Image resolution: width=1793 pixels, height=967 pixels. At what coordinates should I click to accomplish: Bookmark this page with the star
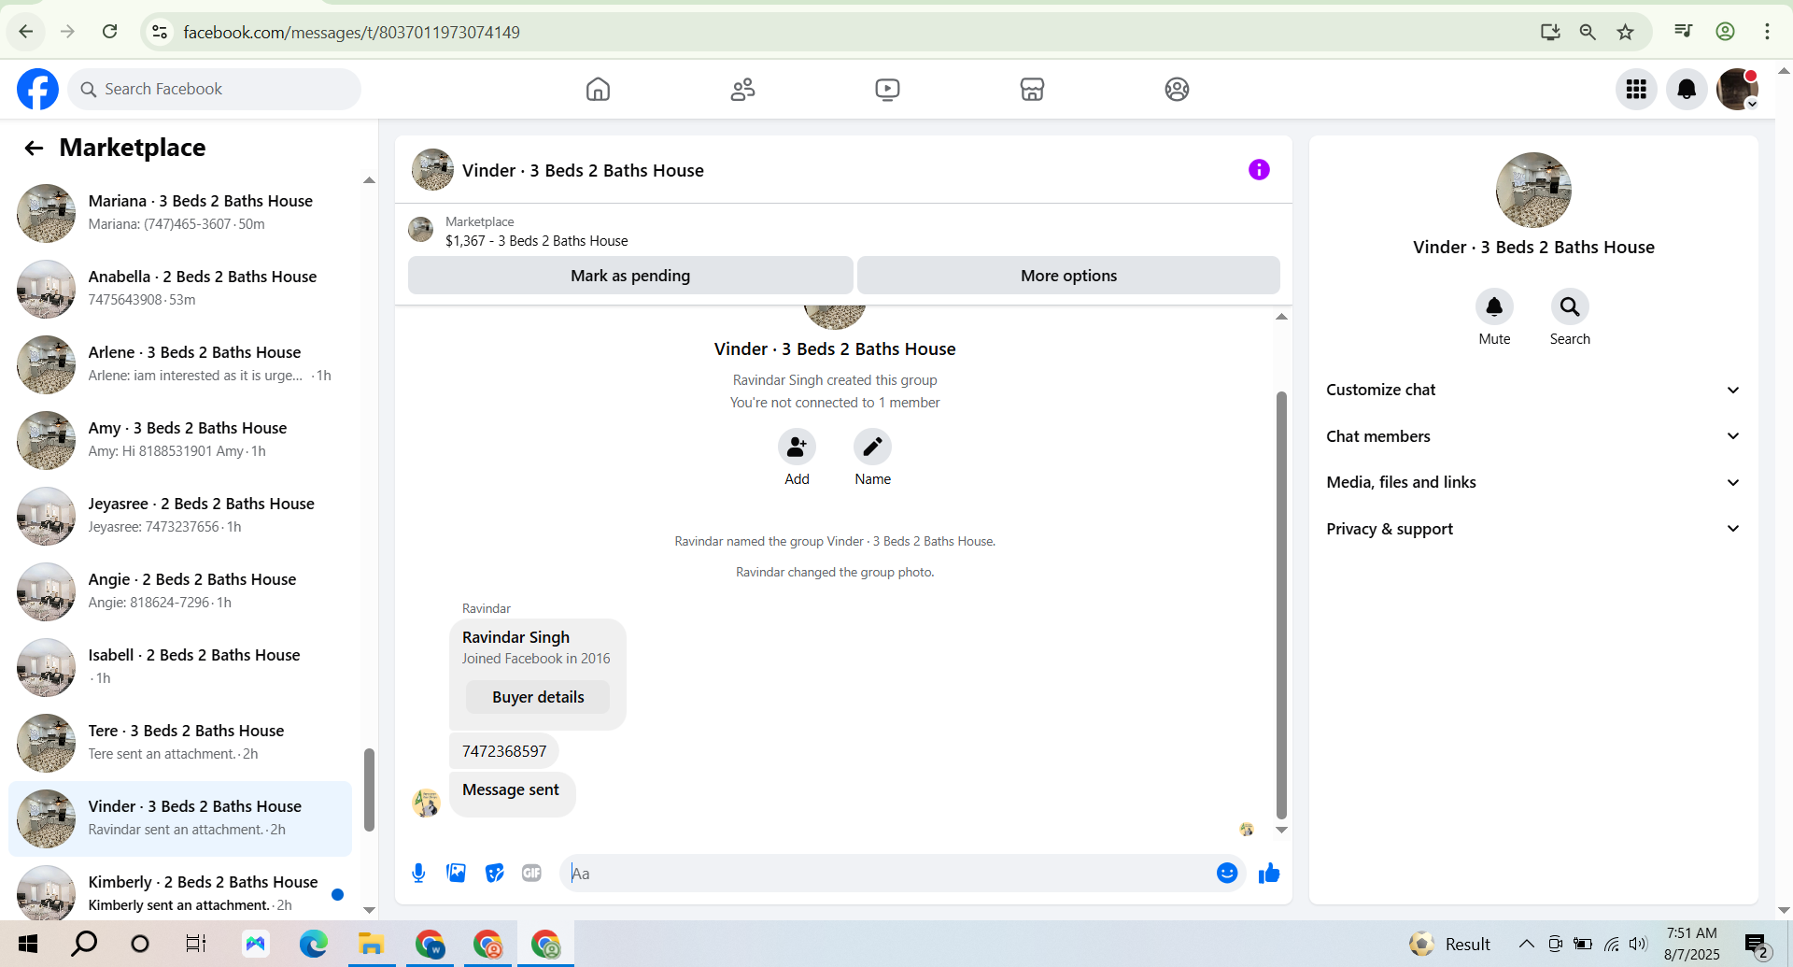pos(1625,32)
